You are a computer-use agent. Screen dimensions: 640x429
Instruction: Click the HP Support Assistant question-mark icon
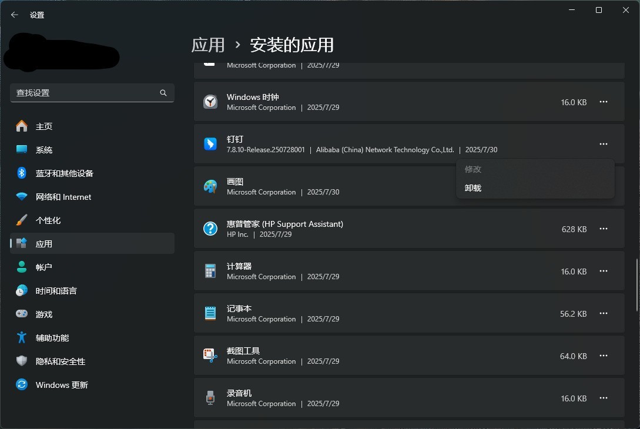click(x=210, y=229)
